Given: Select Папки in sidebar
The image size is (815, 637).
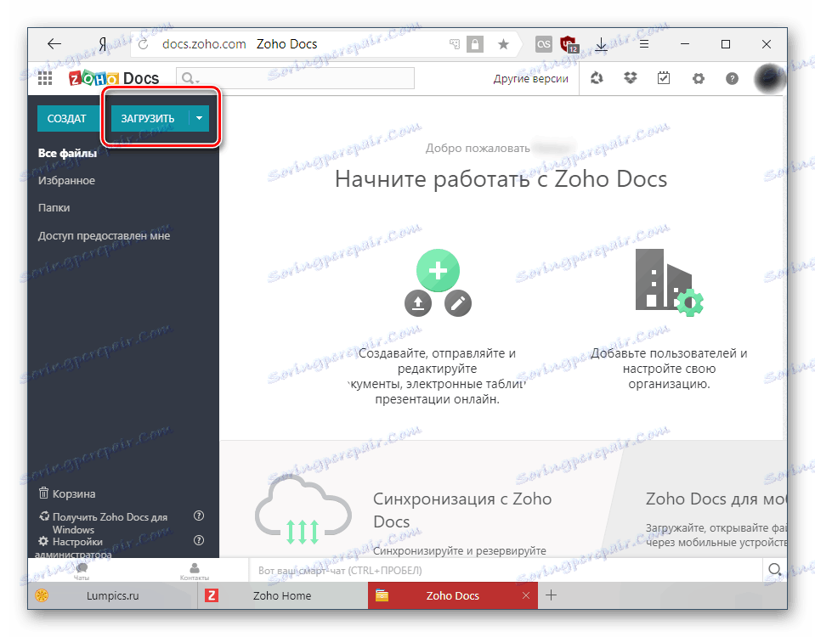Looking at the screenshot, I should pyautogui.click(x=54, y=207).
